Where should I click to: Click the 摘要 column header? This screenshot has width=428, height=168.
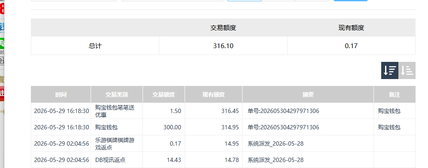[308, 95]
